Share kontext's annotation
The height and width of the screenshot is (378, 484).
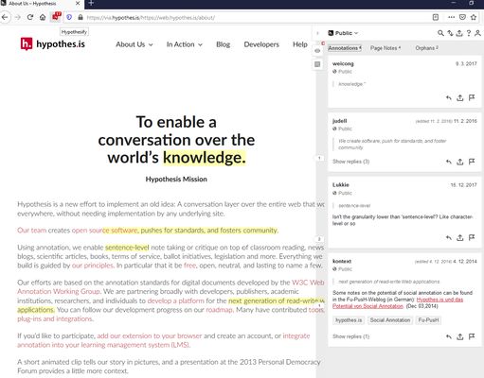[x=460, y=336]
